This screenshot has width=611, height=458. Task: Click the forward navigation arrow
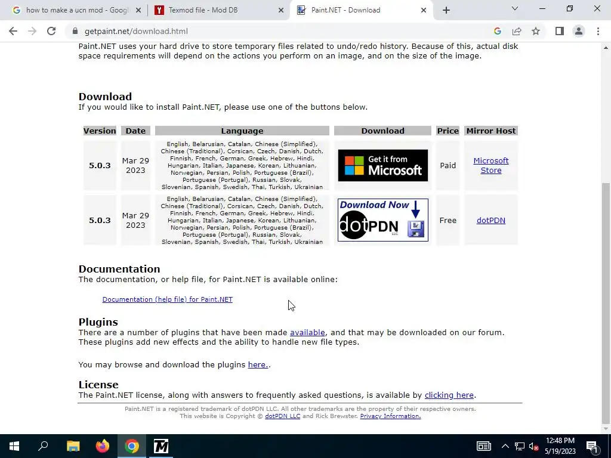tap(32, 31)
